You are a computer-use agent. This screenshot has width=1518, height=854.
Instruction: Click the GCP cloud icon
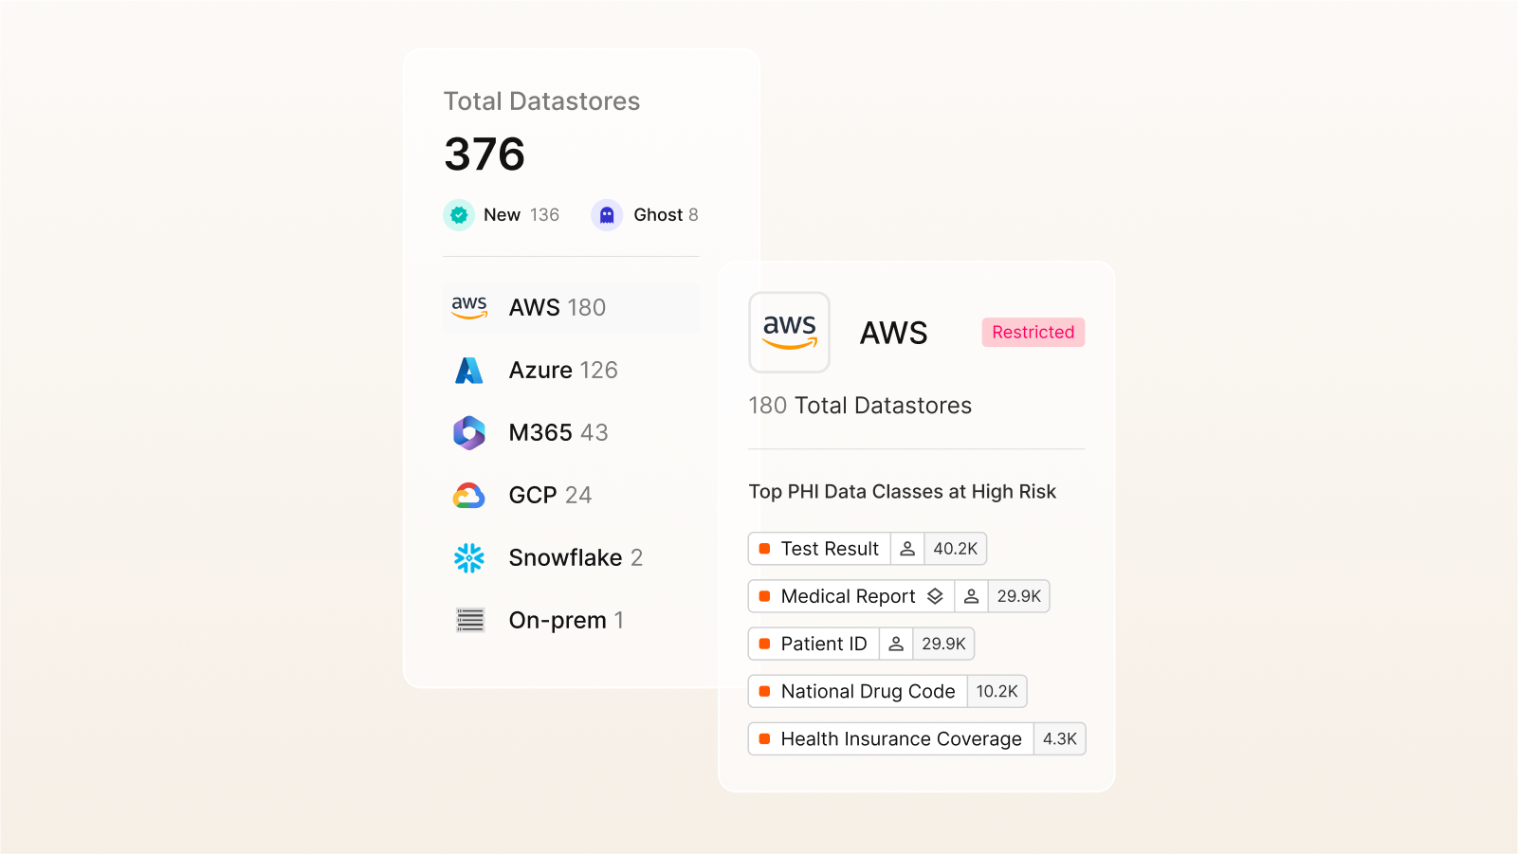click(x=469, y=494)
